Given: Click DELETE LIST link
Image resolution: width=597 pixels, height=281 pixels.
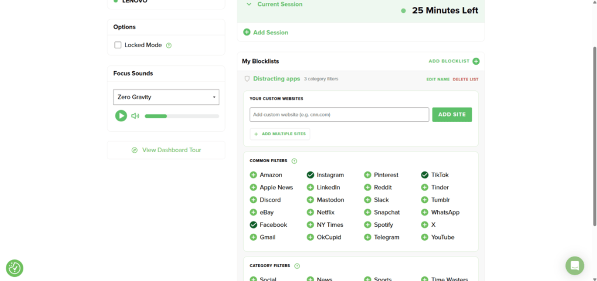Looking at the screenshot, I should click(466, 79).
